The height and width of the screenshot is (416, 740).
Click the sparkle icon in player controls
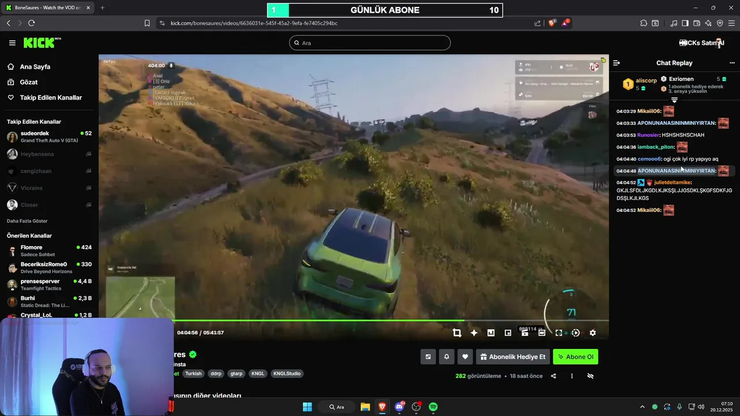click(x=474, y=333)
